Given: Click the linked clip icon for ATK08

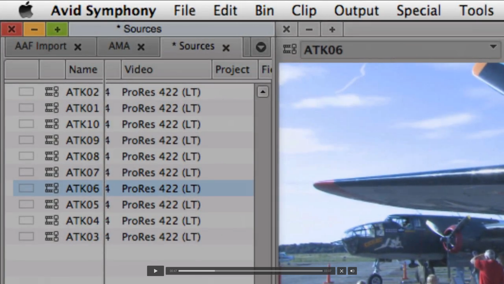Looking at the screenshot, I should click(x=52, y=156).
